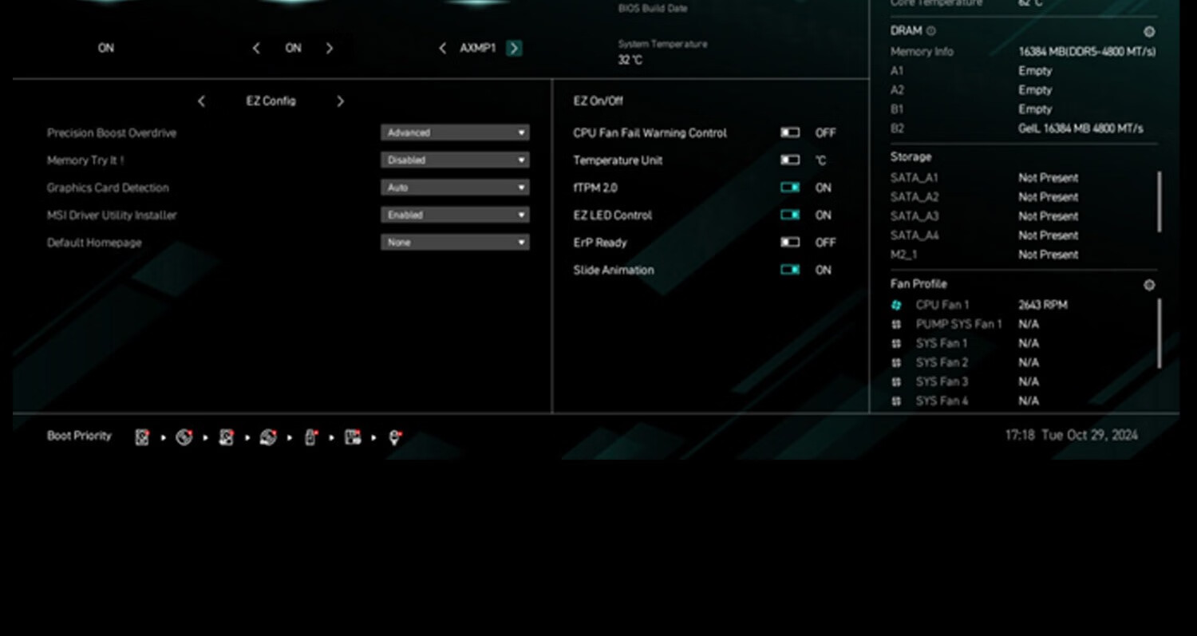Go to previous page from EZ Config

click(x=201, y=101)
